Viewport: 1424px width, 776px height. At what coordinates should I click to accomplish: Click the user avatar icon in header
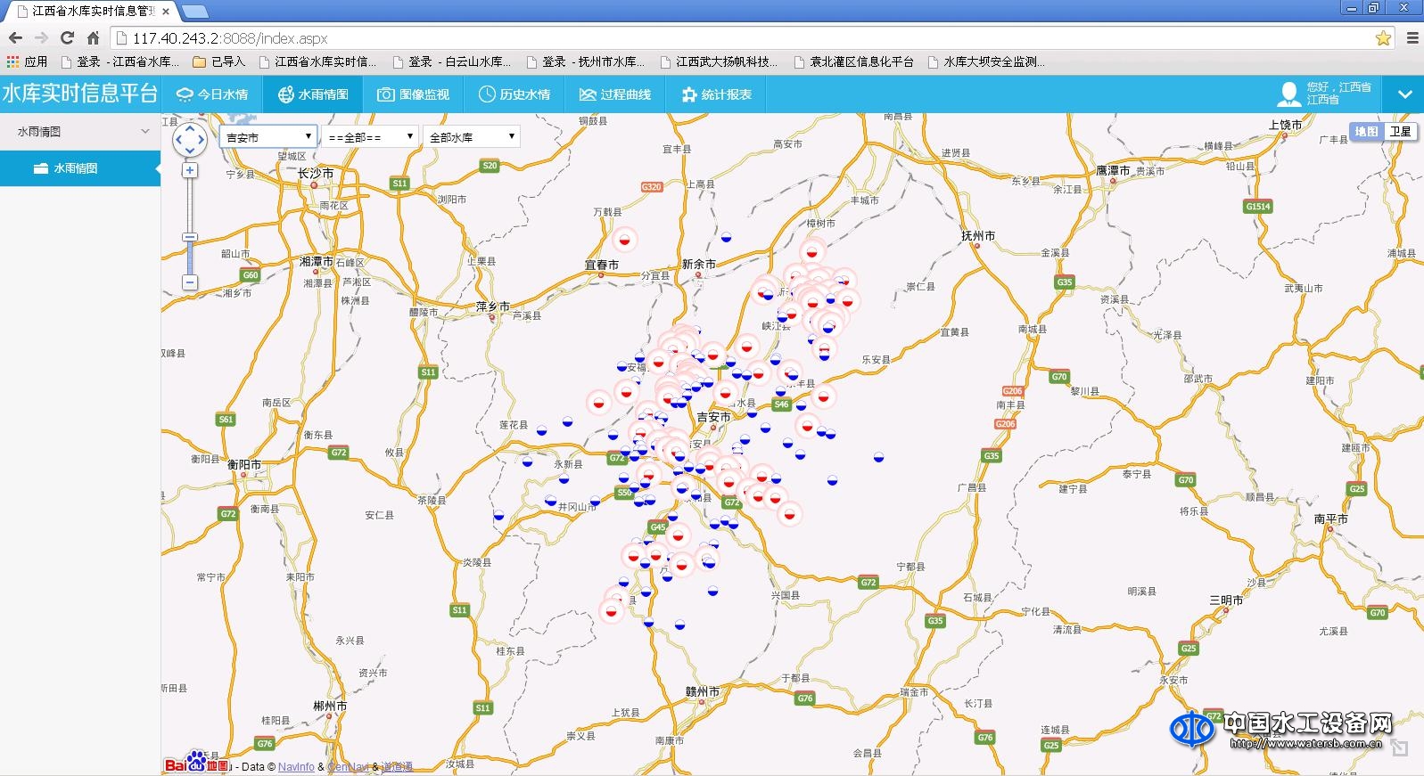coord(1289,94)
